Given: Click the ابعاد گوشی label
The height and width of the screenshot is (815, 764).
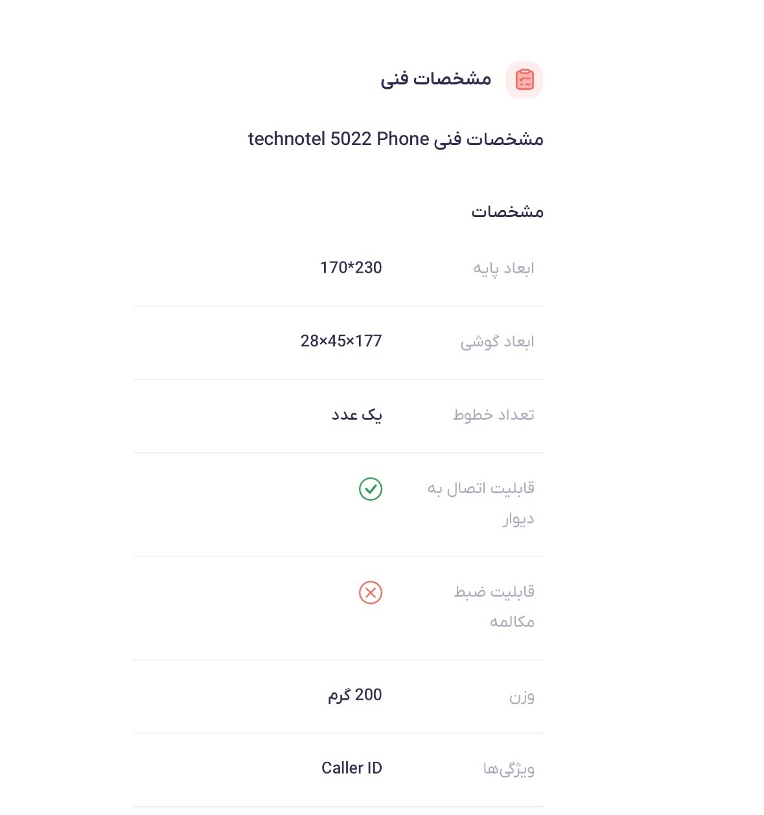Looking at the screenshot, I should pyautogui.click(x=497, y=341).
